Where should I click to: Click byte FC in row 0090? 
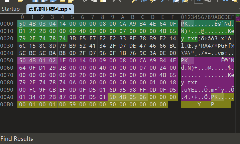click(x=32, y=90)
